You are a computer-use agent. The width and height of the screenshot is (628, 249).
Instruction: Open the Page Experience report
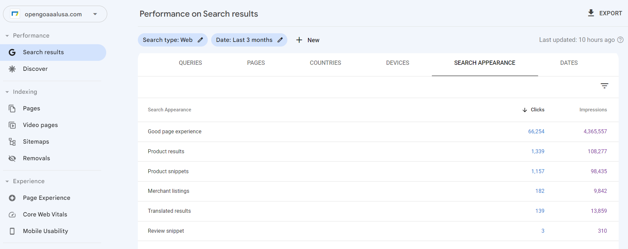click(47, 197)
